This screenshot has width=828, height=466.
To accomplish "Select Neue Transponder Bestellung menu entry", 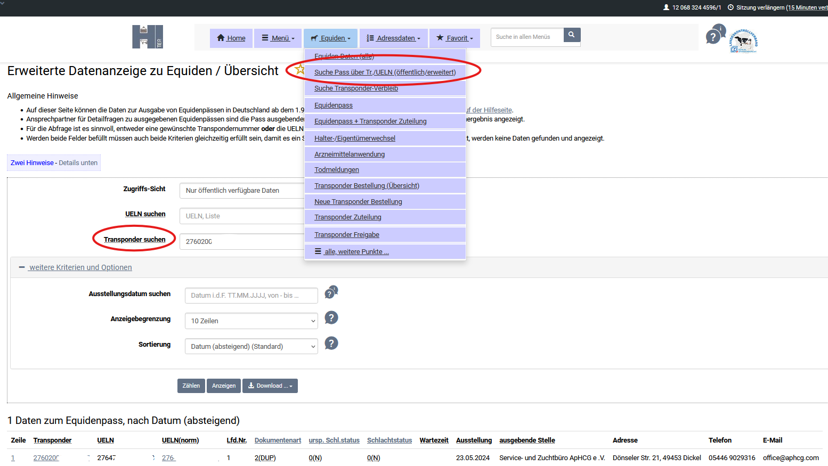I will point(358,202).
